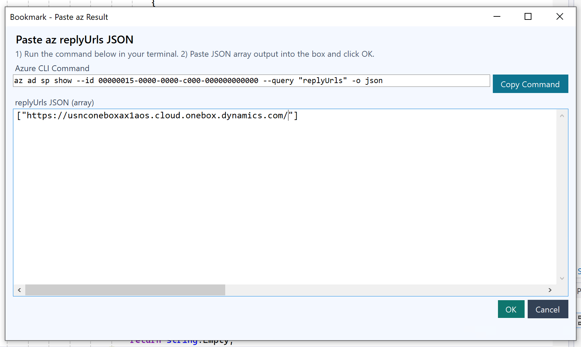
Task: Click the minimize icon on the dialog
Action: pos(497,16)
